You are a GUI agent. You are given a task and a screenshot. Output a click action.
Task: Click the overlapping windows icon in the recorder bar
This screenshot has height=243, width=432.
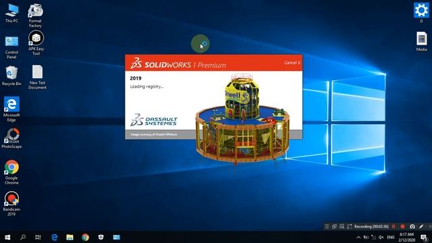334,227
